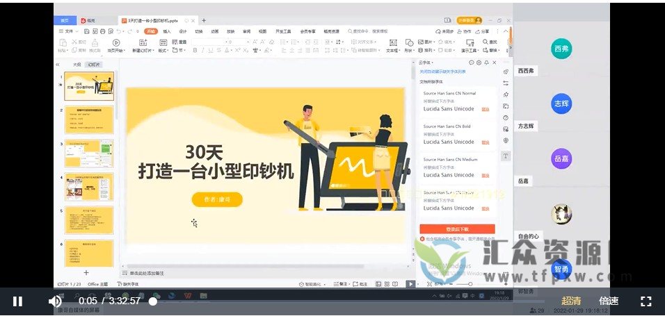Open the 形状 shapes dropdown
This screenshot has height=316, width=665.
(x=409, y=51)
